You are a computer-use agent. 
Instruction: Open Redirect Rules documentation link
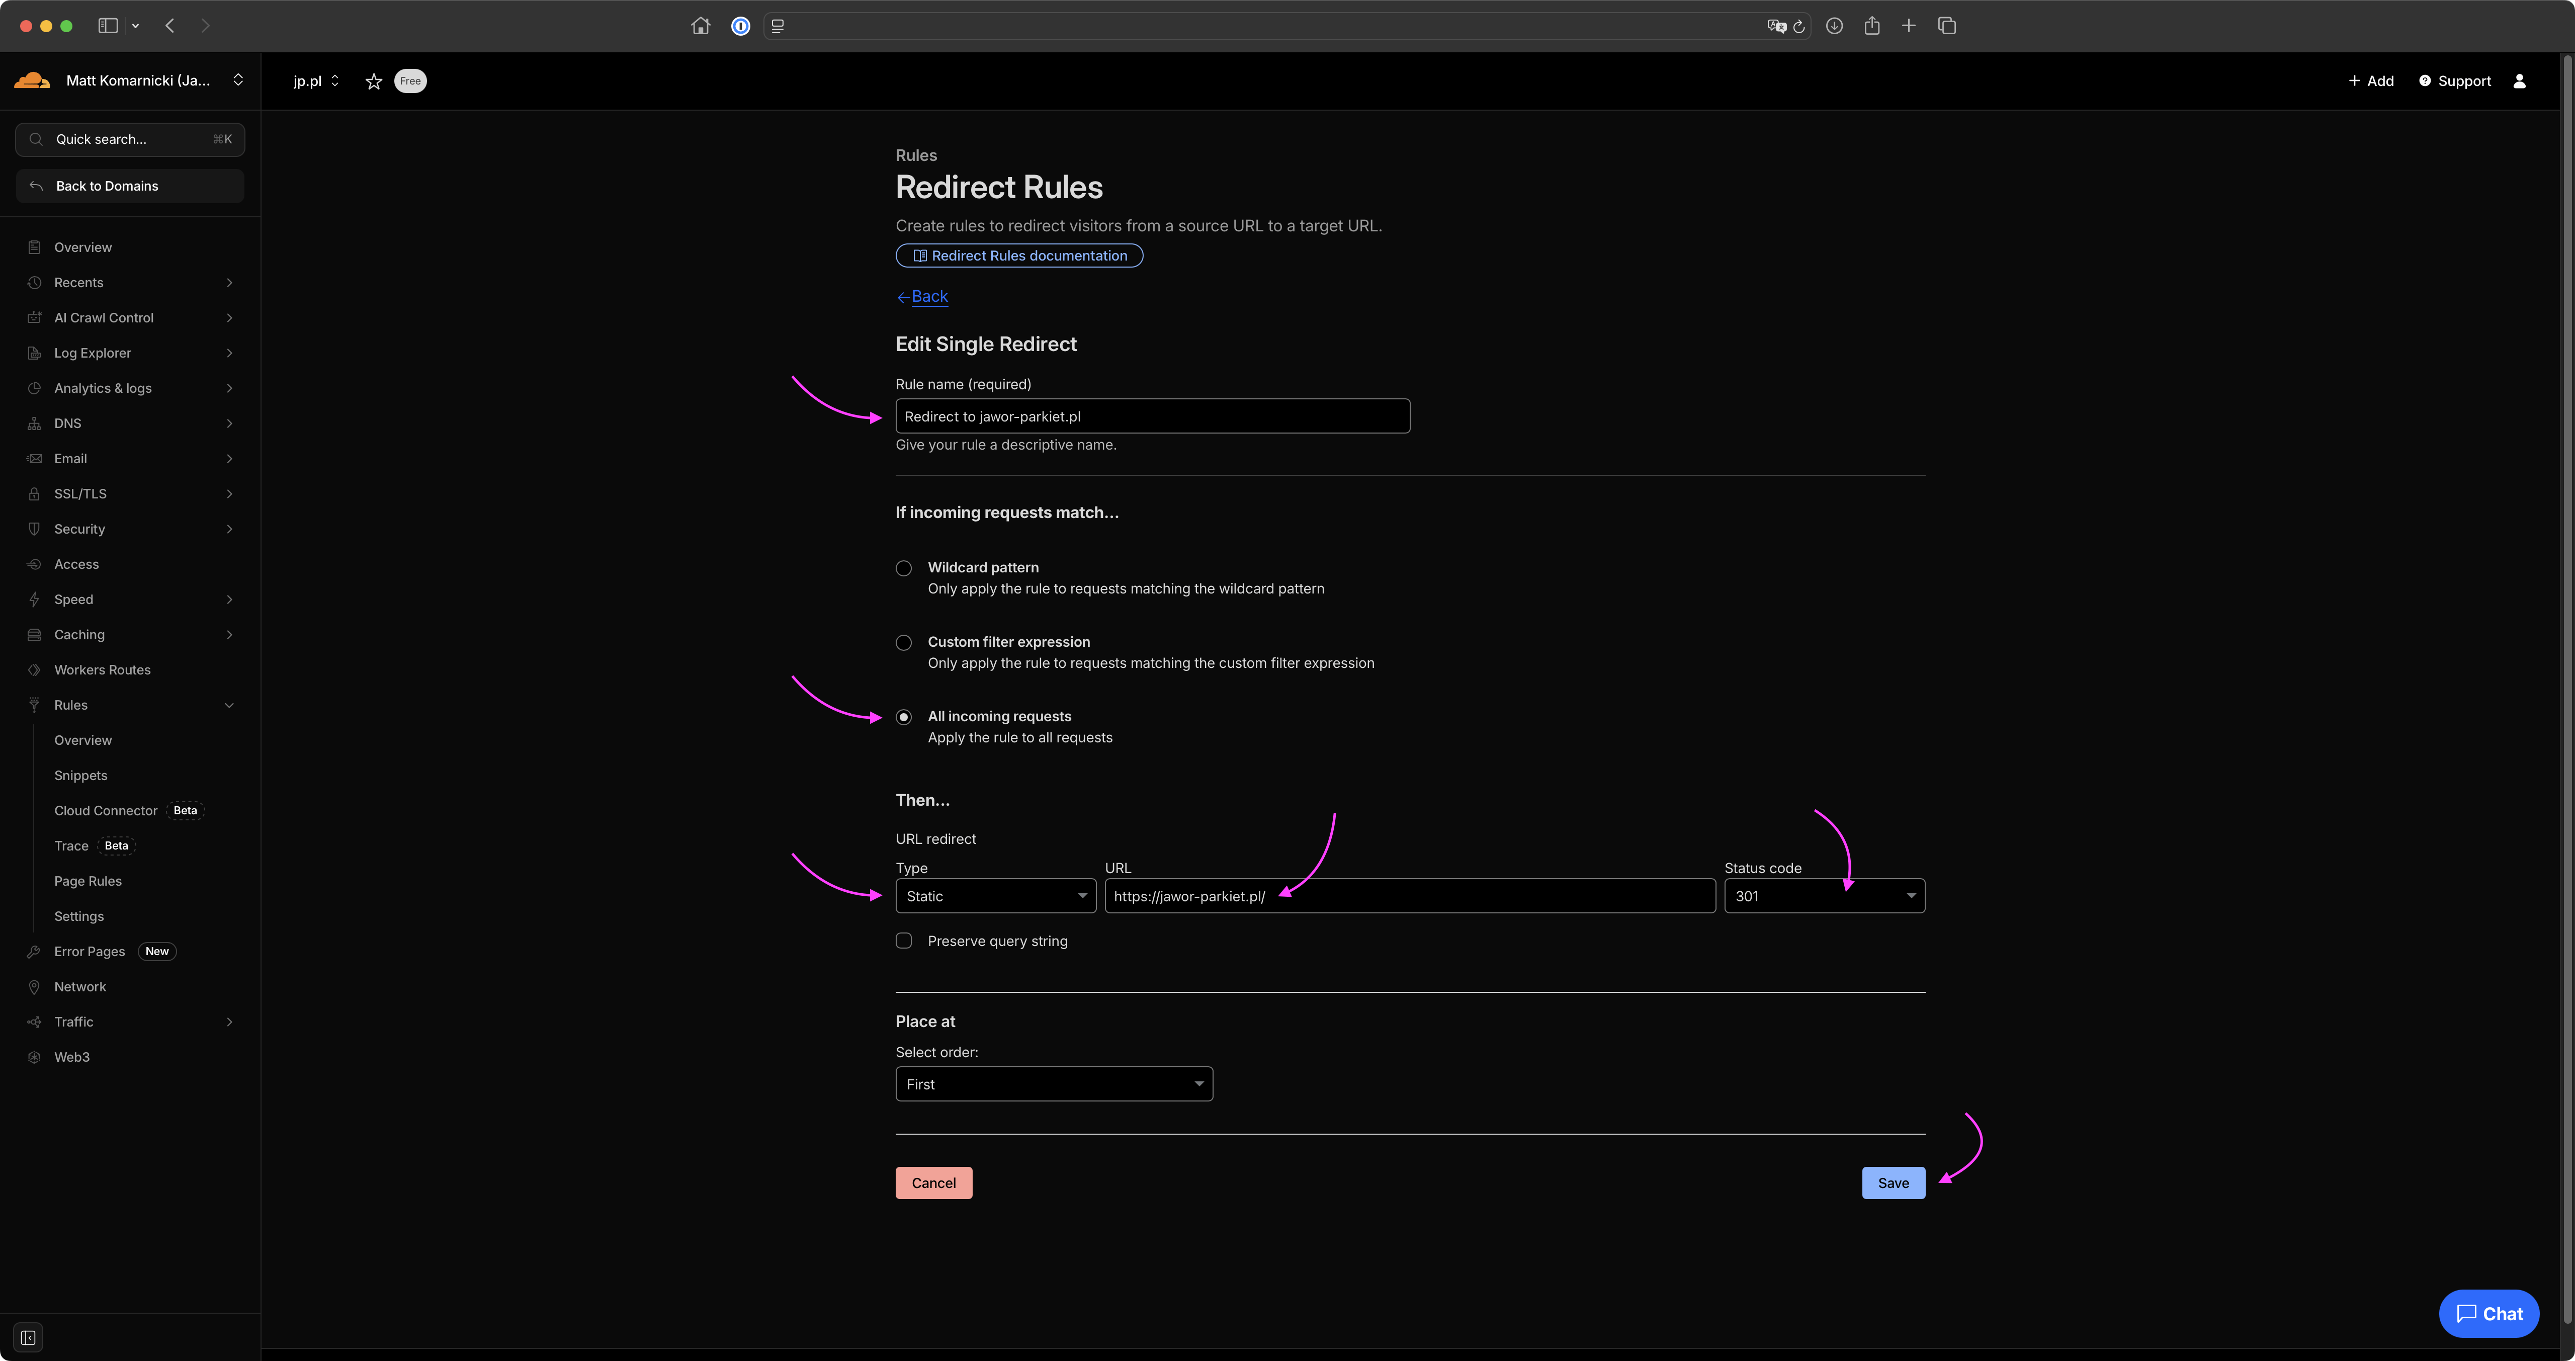(x=1018, y=256)
